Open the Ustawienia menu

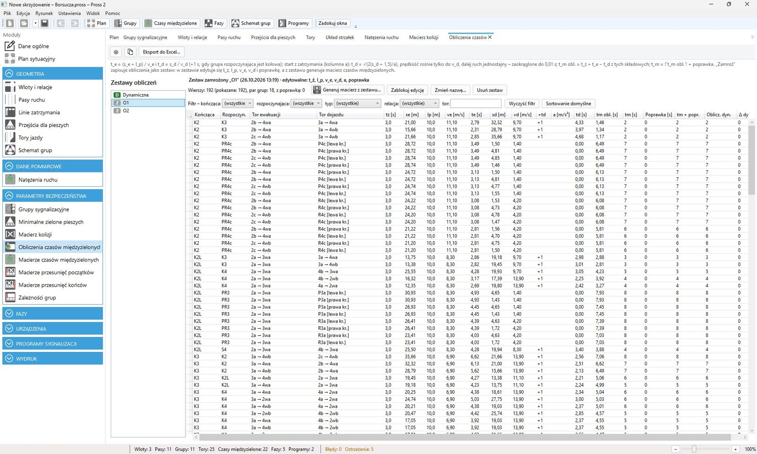(x=70, y=13)
